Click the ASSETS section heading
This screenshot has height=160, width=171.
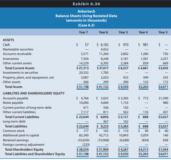[x=9, y=40]
